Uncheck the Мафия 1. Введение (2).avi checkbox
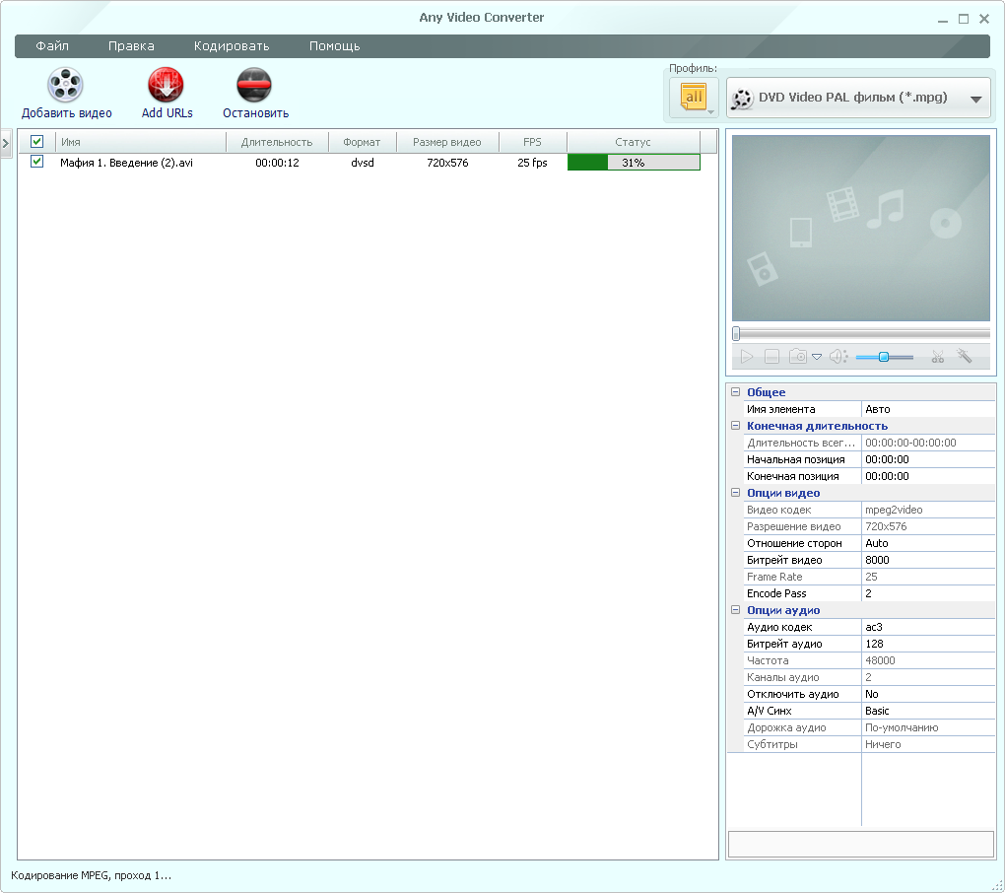The image size is (1005, 893). [x=37, y=162]
